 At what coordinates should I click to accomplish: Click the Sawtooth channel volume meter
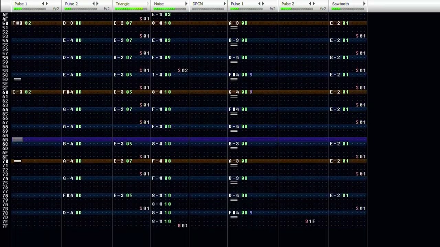coord(348,9)
